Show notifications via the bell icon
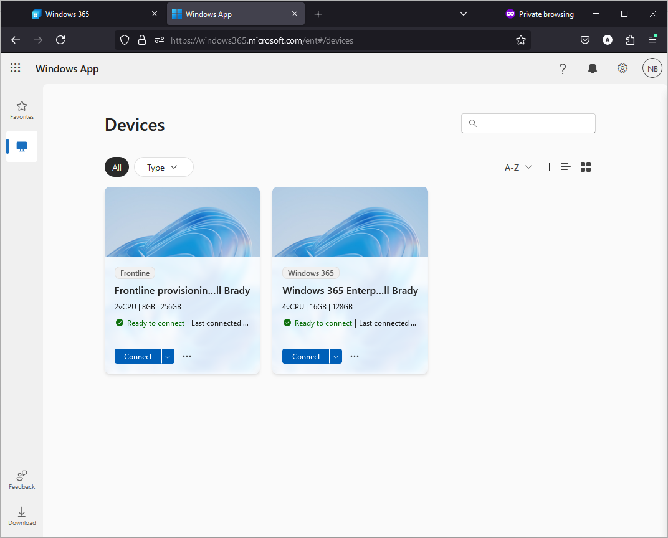 (x=592, y=68)
